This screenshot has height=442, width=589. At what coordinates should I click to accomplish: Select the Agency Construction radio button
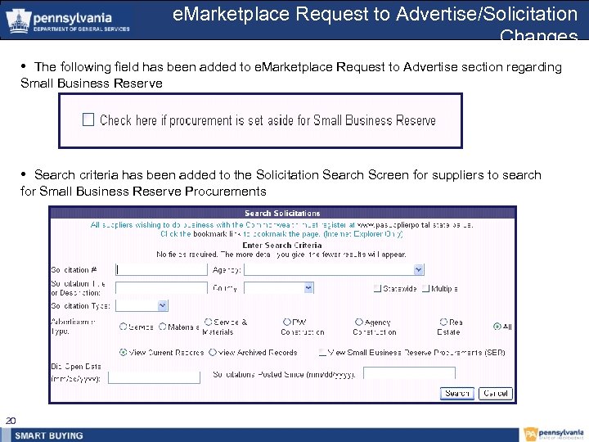coord(359,322)
